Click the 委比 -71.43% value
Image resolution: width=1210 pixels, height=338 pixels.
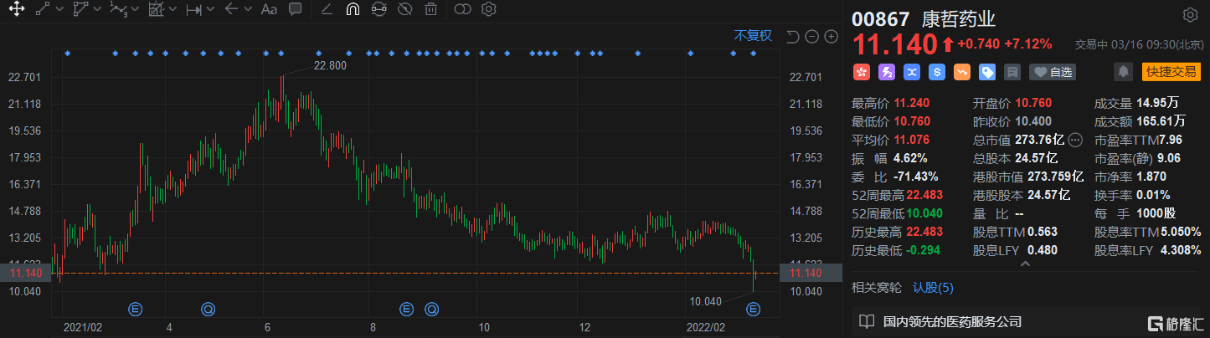915,177
